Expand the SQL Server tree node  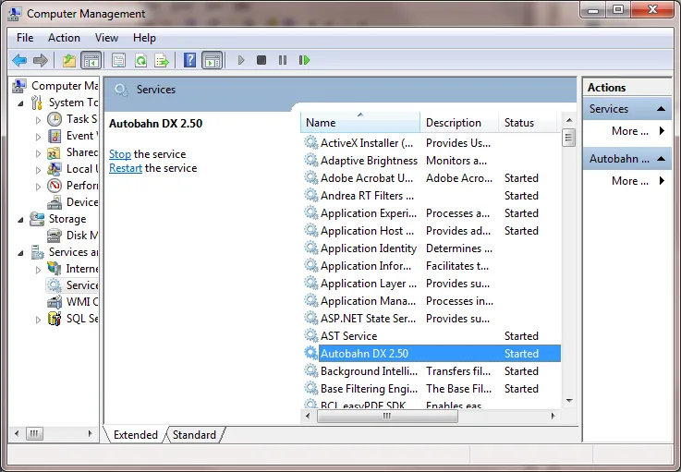coord(38,319)
